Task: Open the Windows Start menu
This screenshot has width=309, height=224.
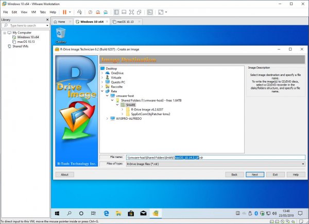Action: [57, 213]
